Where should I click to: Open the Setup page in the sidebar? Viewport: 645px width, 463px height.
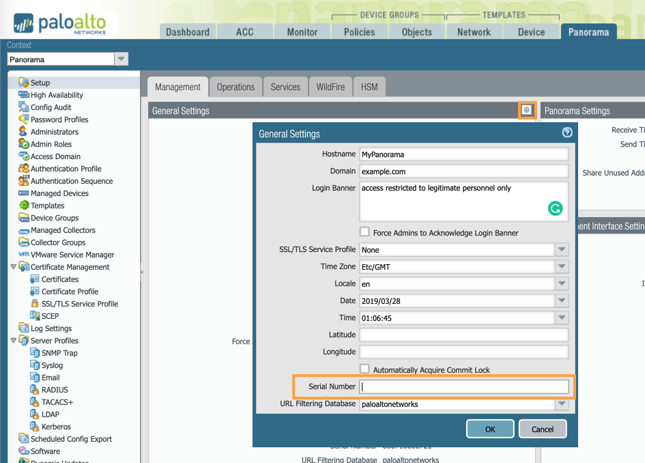(x=40, y=83)
